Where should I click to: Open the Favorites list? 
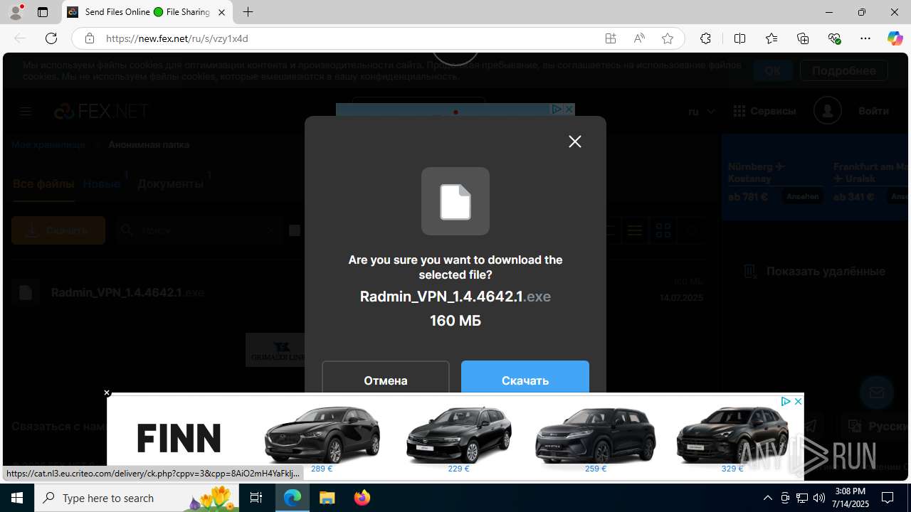point(772,38)
